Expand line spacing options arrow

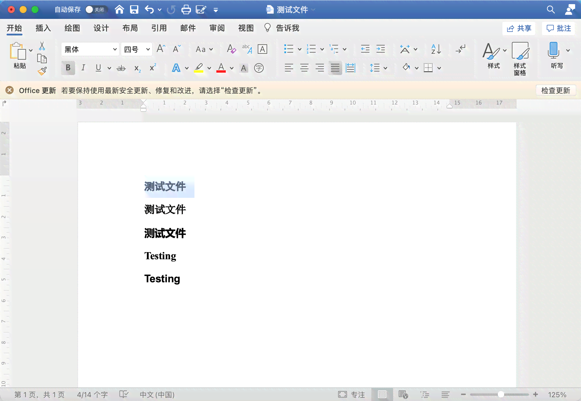click(x=385, y=68)
